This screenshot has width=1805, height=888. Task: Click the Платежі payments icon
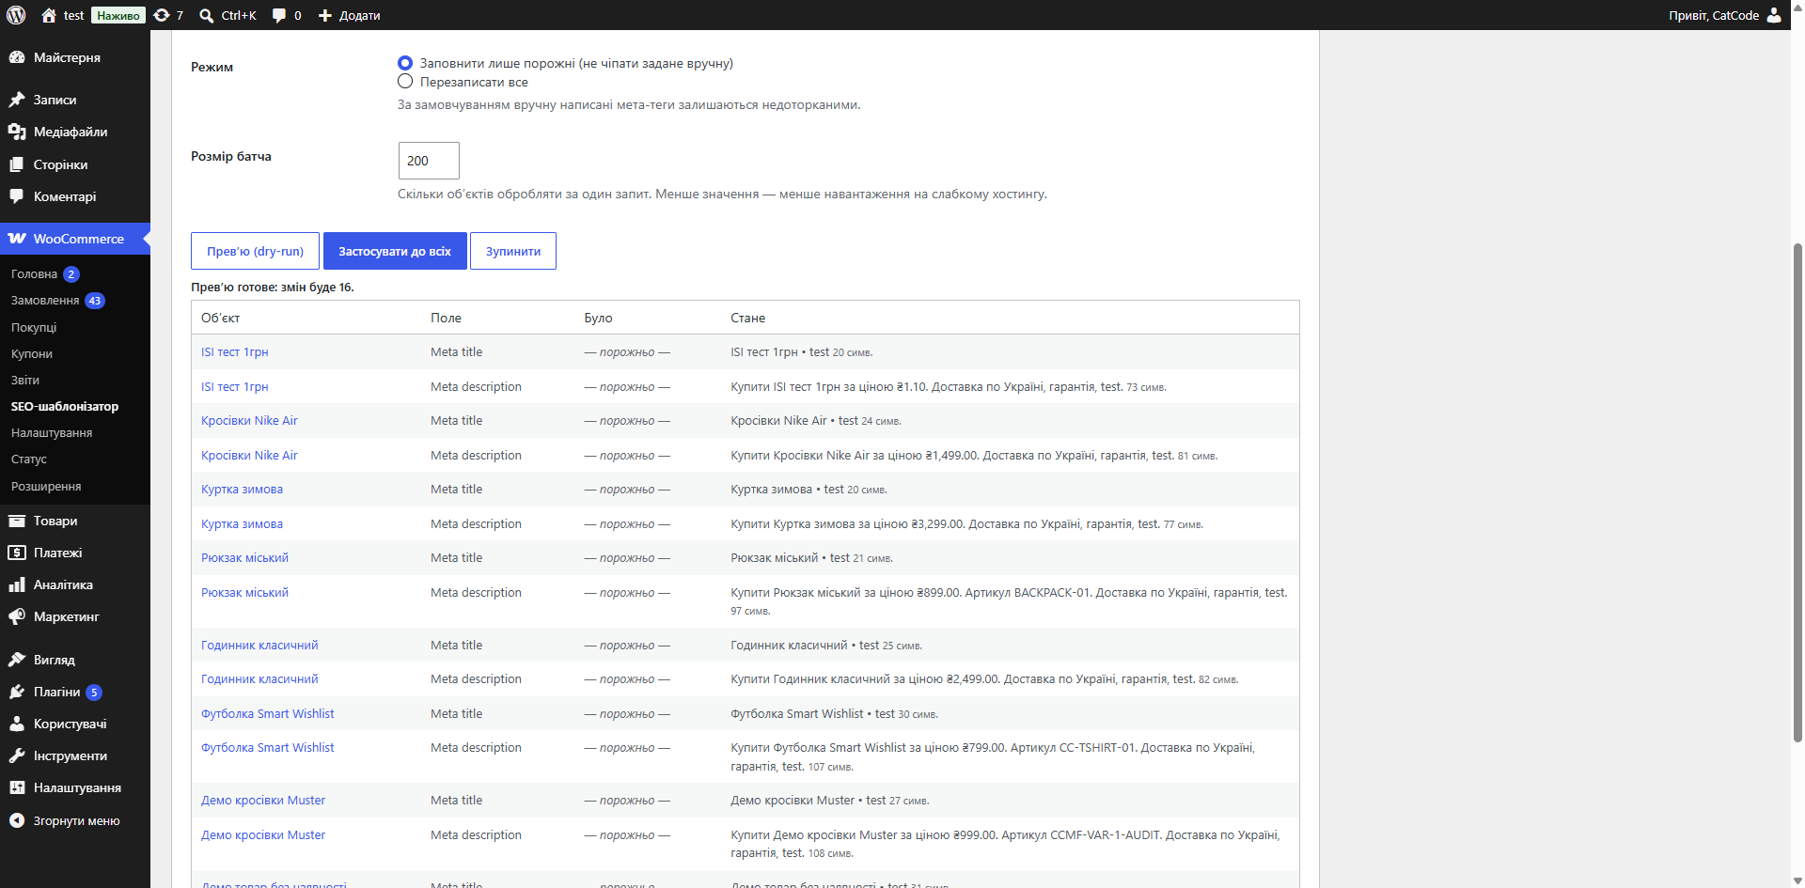pyautogui.click(x=17, y=553)
